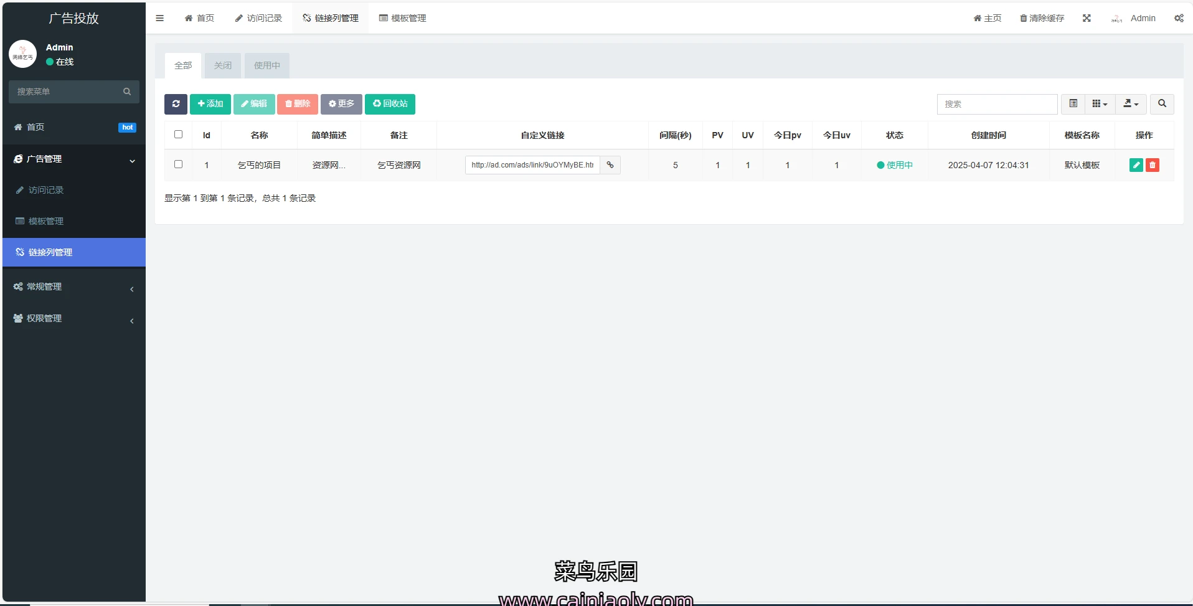
Task: Check the checkbox for row Id 1
Action: pos(179,164)
